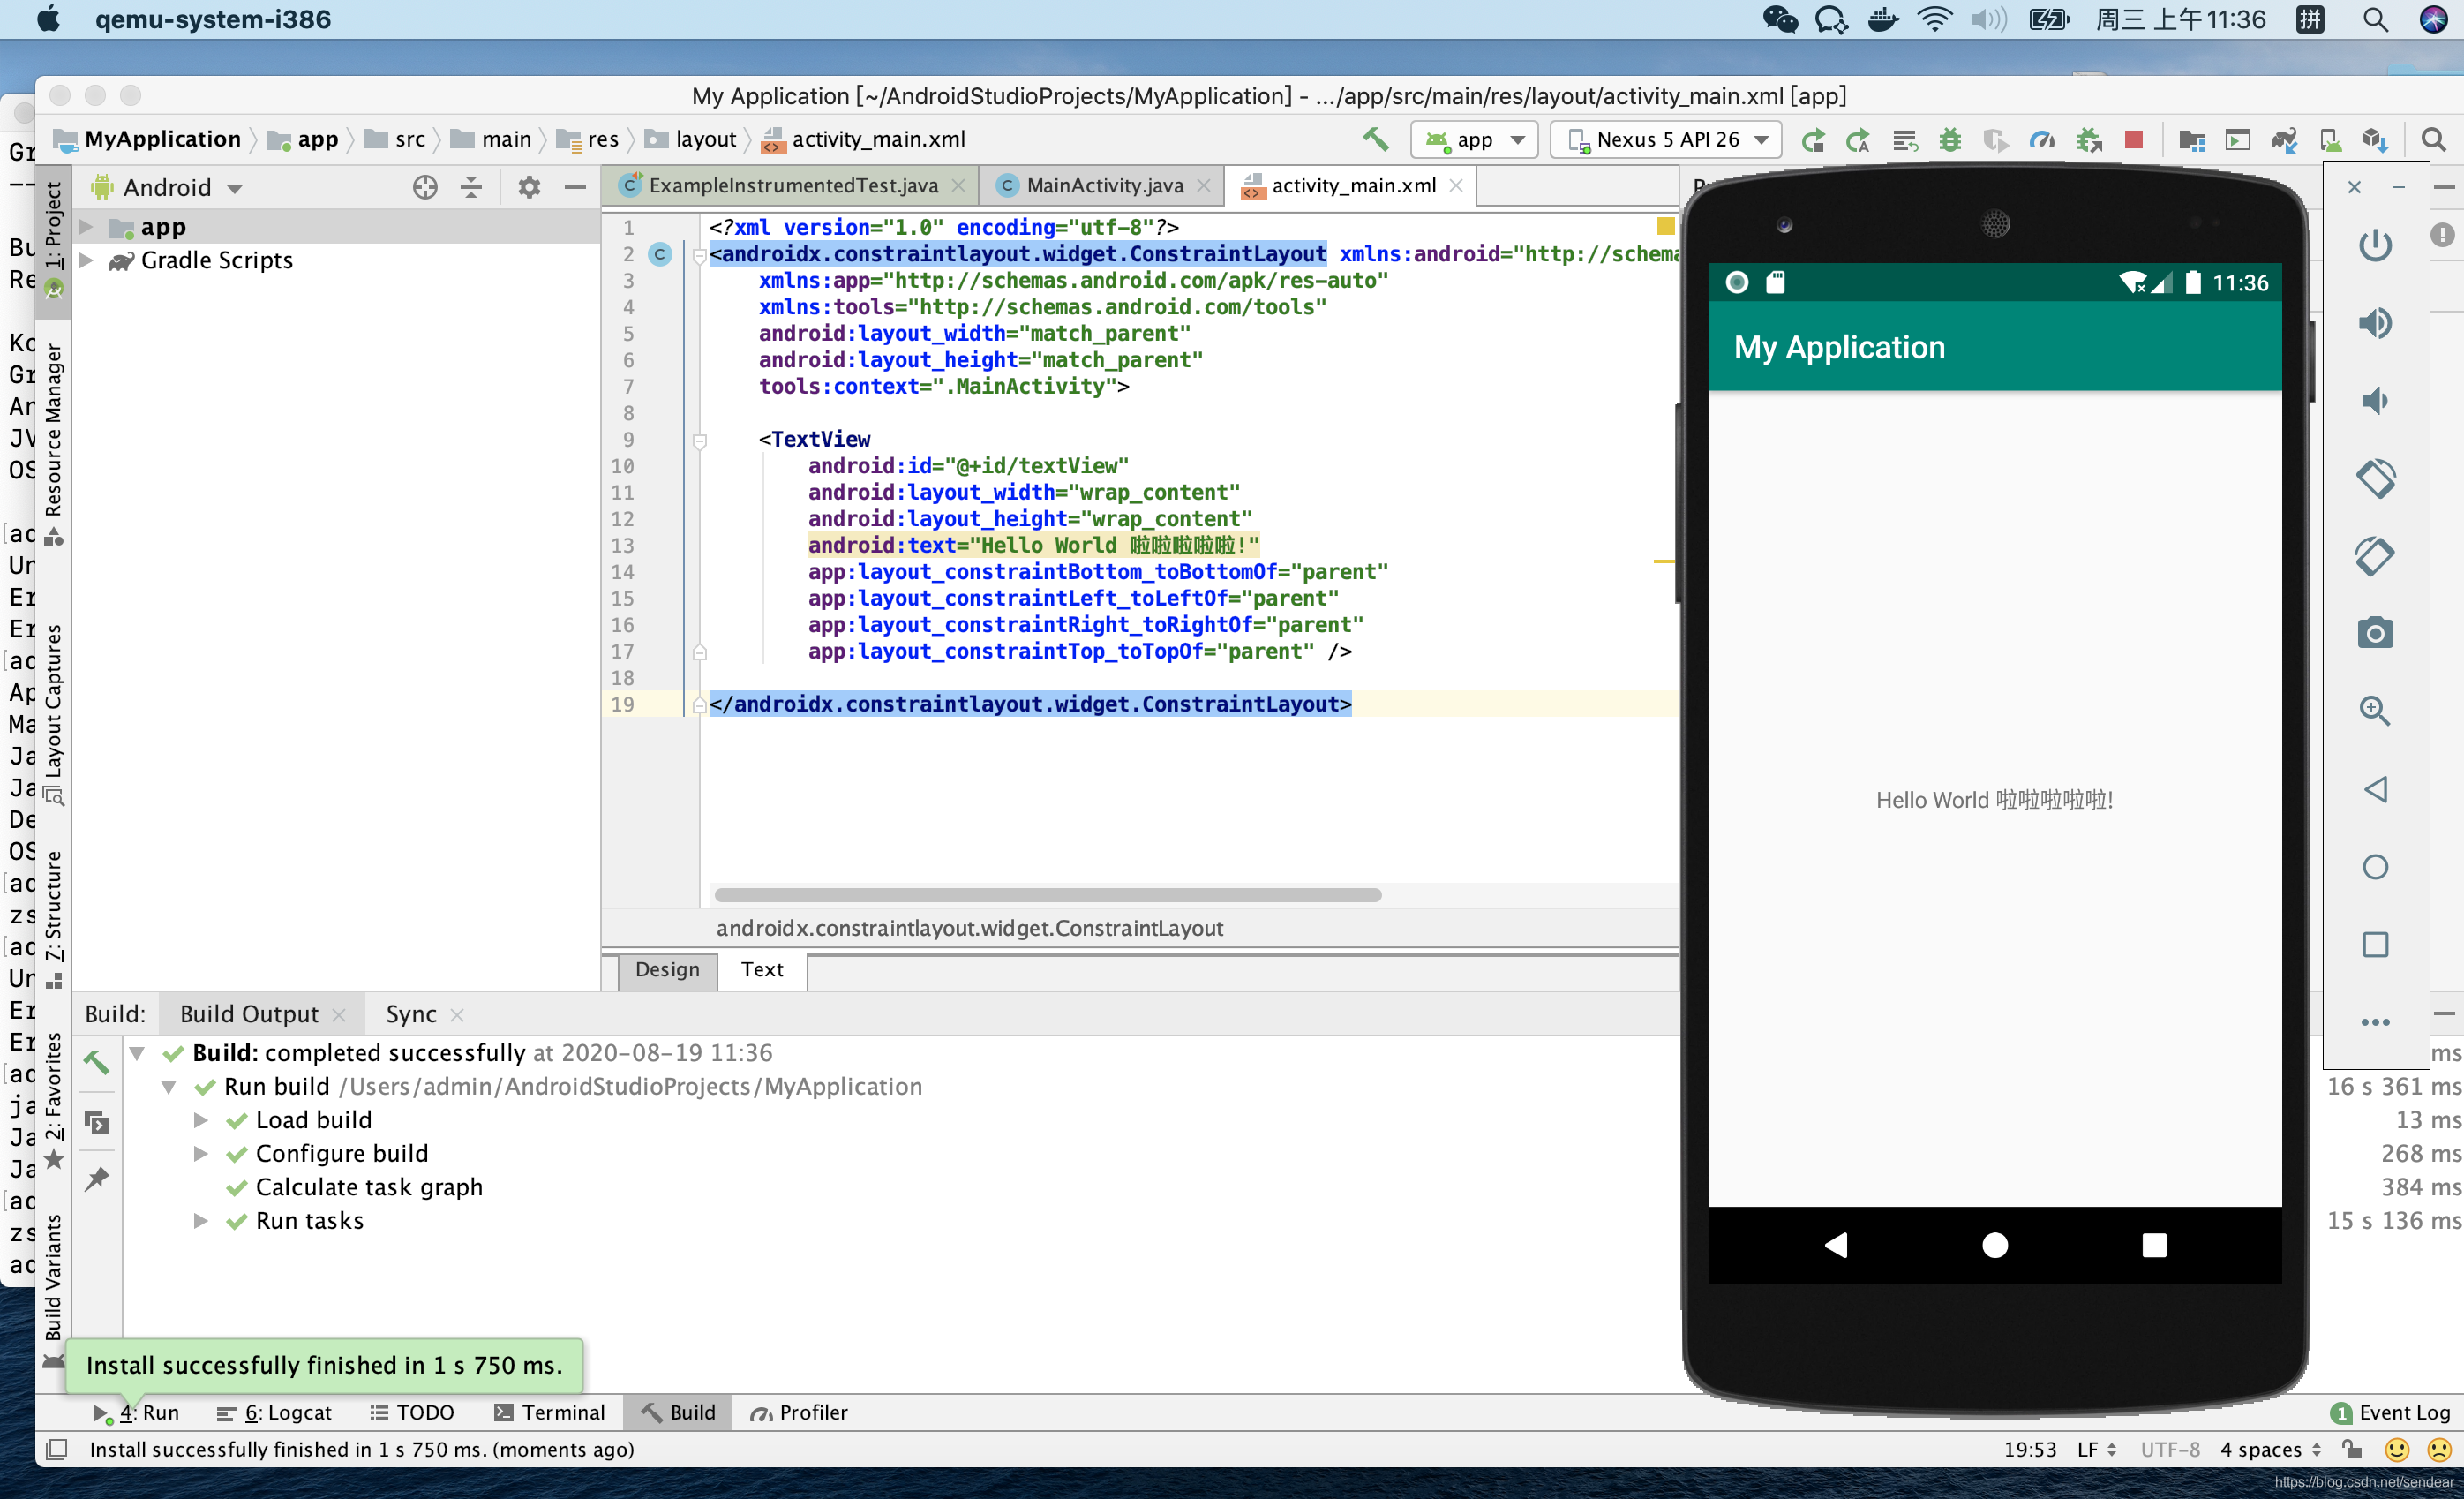Open the Profile app gauge icon
This screenshot has height=1499, width=2464.
[x=2041, y=140]
